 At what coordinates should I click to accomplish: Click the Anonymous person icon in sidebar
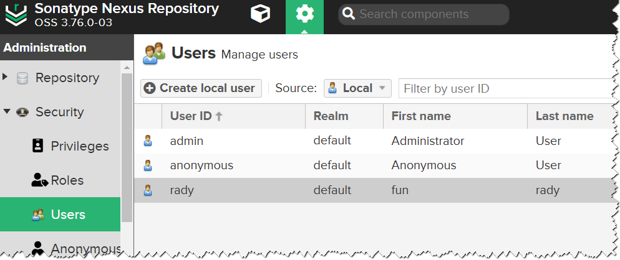click(x=38, y=249)
